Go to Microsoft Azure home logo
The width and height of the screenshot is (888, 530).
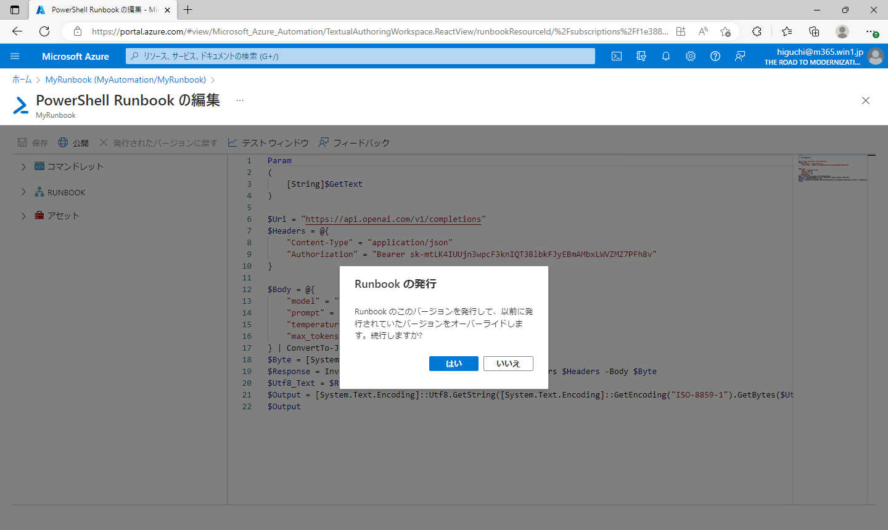pyautogui.click(x=75, y=56)
